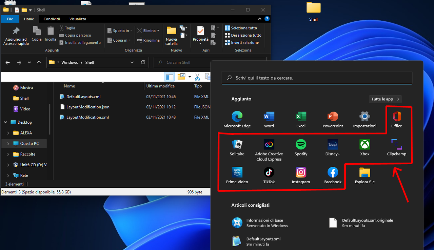434x250 pixels.
Task: Go up one folder level arrow
Action: 39,62
